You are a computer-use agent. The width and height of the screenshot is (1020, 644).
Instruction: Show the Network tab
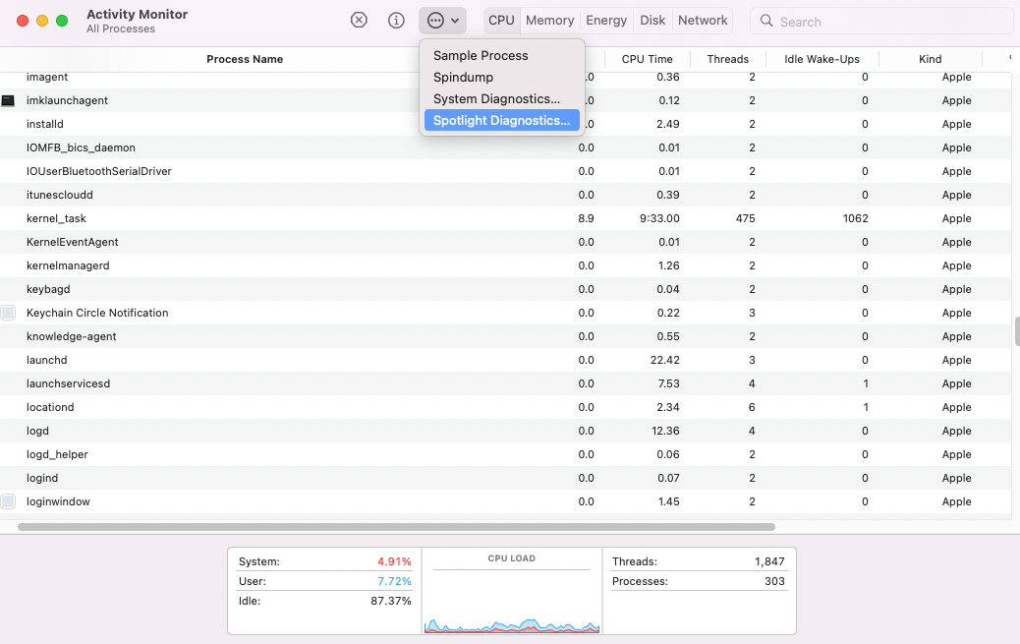(x=703, y=21)
